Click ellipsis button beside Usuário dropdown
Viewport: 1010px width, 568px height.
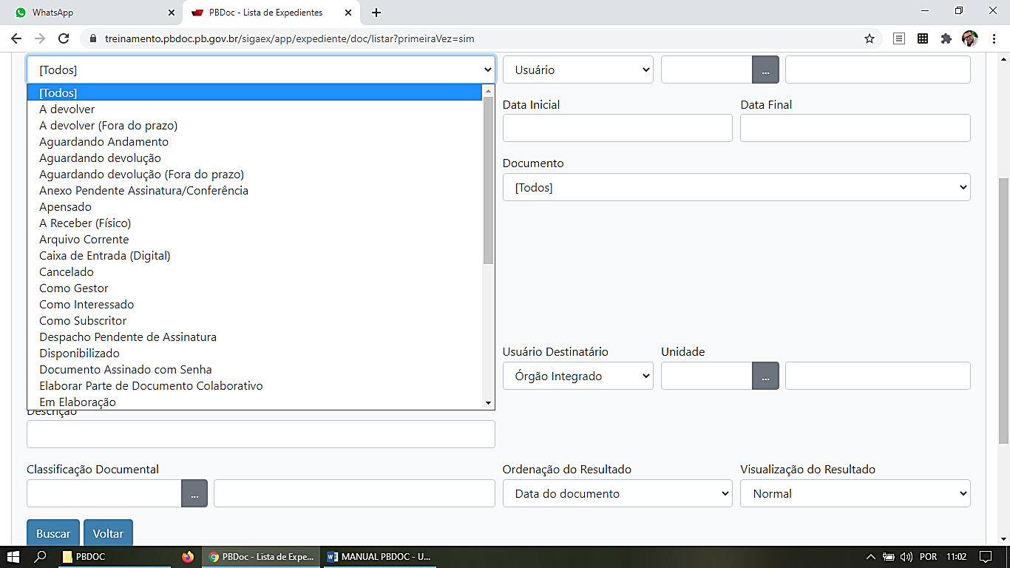[x=765, y=70]
